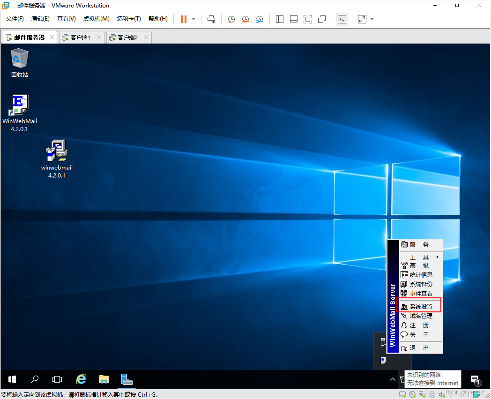Click the VMware hard disk status icon
The height and width of the screenshot is (399, 491).
tap(402, 395)
